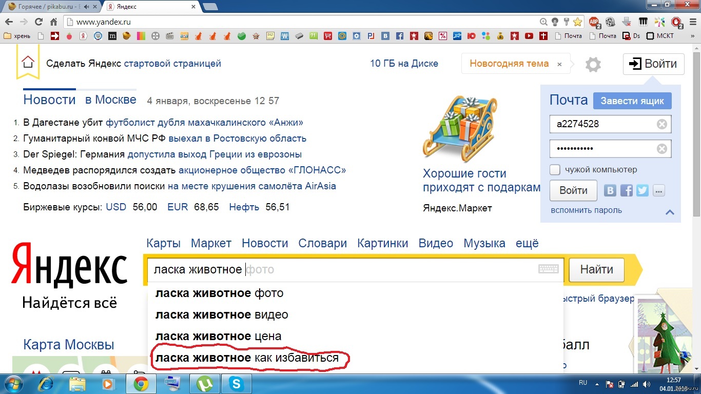This screenshot has width=701, height=394.
Task: Open 'стартовой страницей' link
Action: point(172,64)
